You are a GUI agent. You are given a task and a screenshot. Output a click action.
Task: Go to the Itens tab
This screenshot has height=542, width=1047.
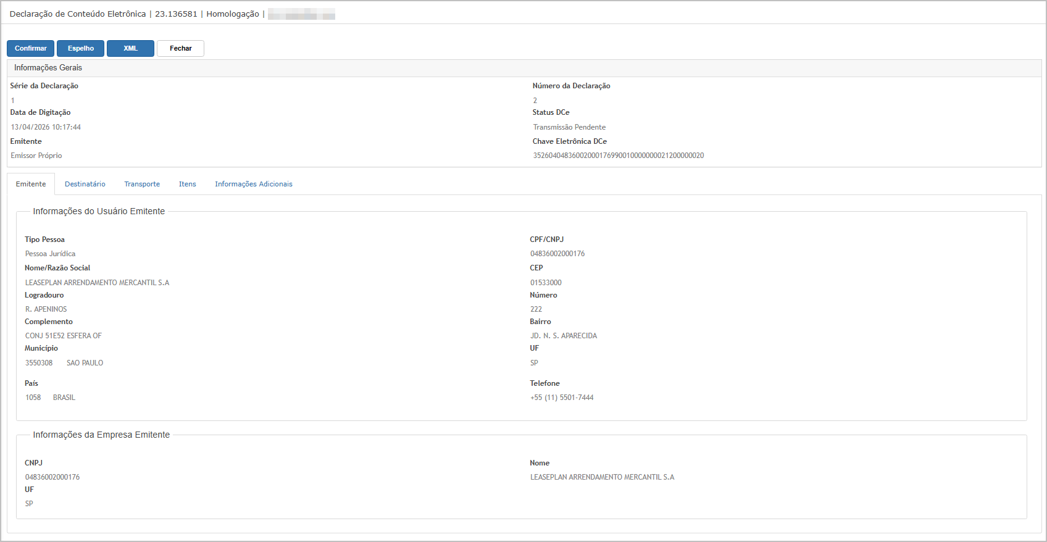(x=187, y=184)
